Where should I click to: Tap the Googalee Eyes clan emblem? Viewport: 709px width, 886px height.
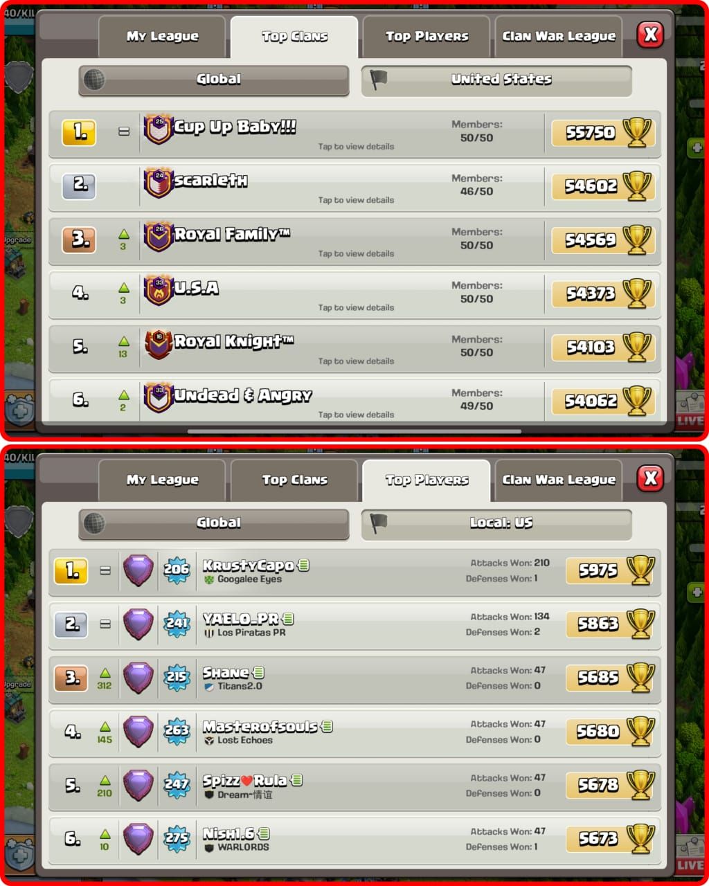click(209, 579)
